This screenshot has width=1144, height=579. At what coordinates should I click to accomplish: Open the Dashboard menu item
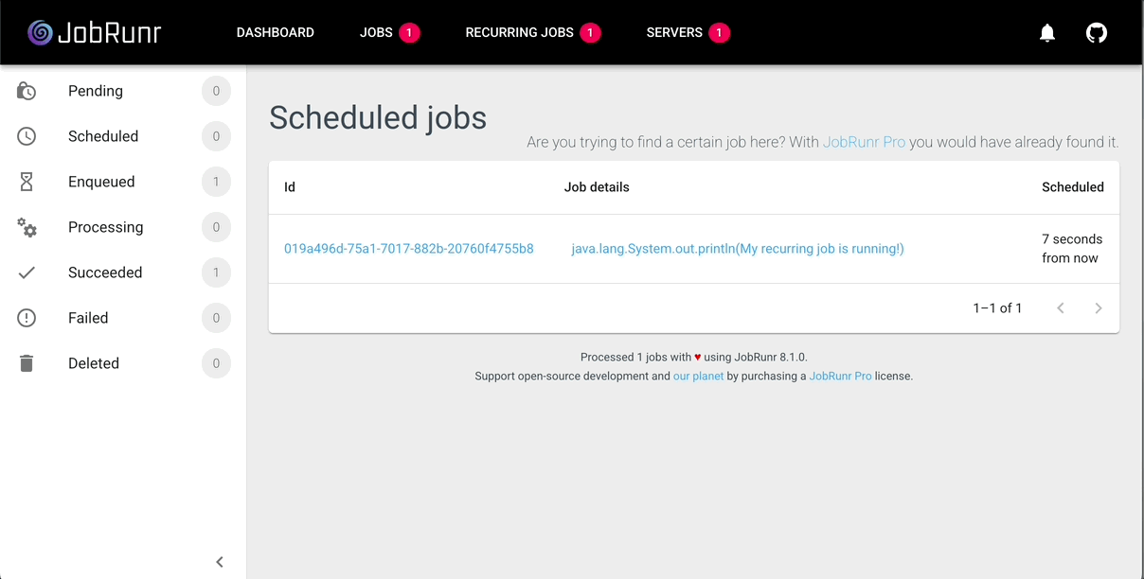pyautogui.click(x=275, y=32)
